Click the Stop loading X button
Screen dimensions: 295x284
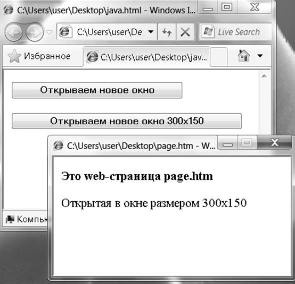pyautogui.click(x=185, y=32)
